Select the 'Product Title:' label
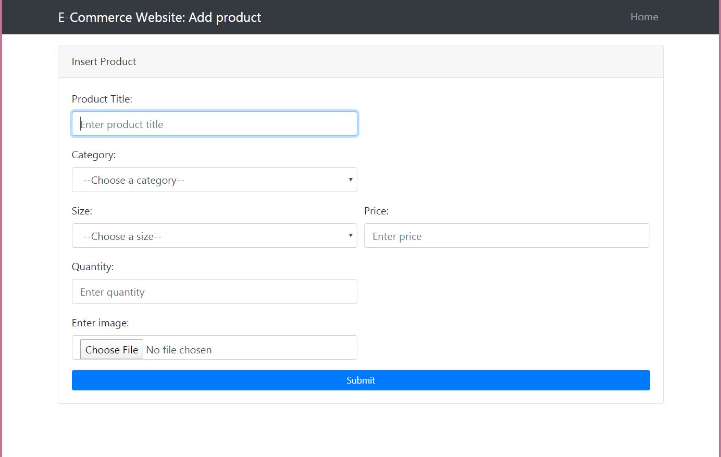 click(102, 99)
